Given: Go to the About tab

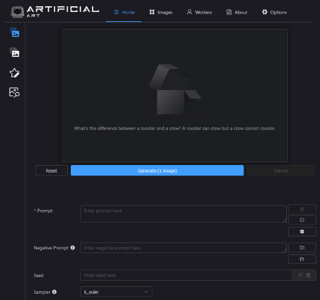Looking at the screenshot, I should [237, 12].
